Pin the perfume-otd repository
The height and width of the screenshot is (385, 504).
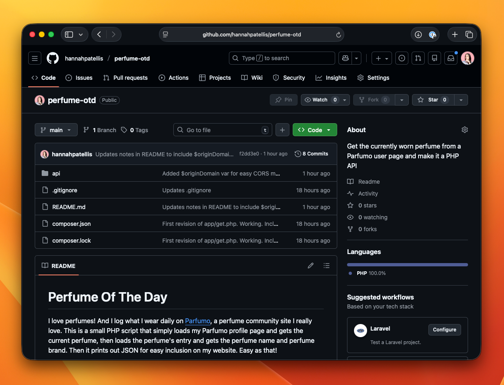click(x=284, y=100)
